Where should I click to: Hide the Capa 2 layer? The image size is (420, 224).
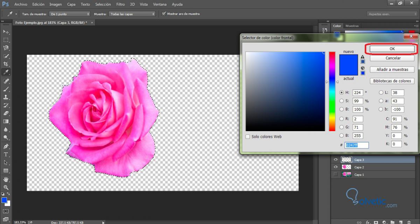click(x=336, y=167)
